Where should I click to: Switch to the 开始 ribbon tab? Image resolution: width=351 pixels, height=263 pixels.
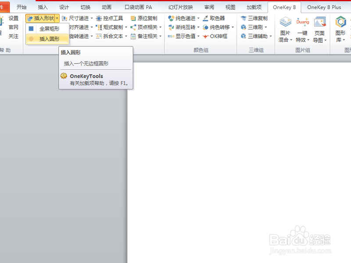[x=21, y=7]
